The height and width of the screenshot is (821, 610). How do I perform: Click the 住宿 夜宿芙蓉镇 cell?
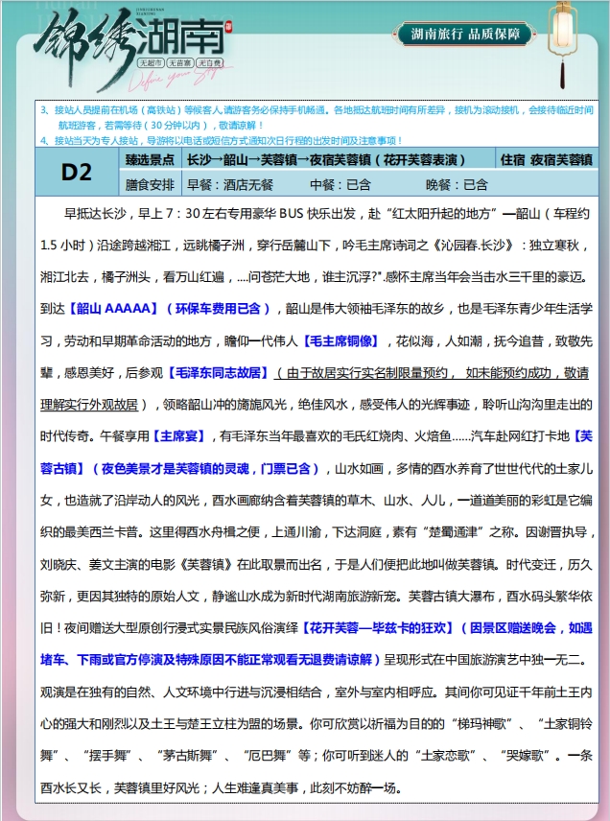coord(546,160)
